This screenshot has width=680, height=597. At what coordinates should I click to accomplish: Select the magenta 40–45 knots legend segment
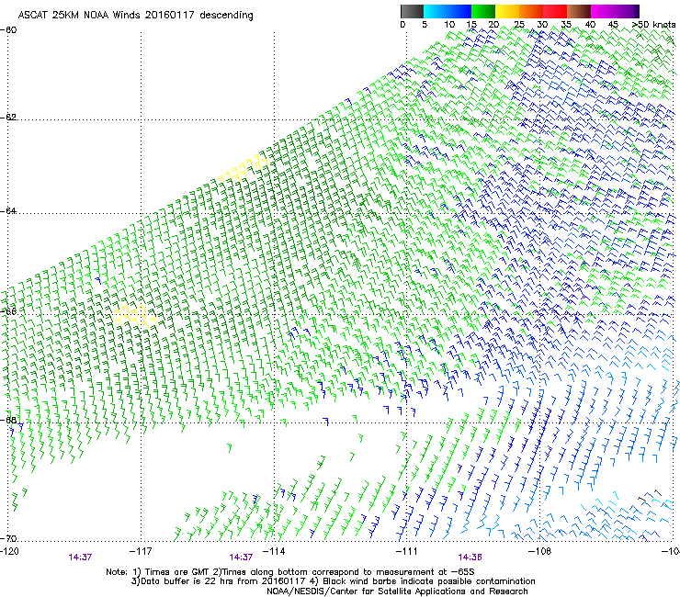tap(603, 11)
